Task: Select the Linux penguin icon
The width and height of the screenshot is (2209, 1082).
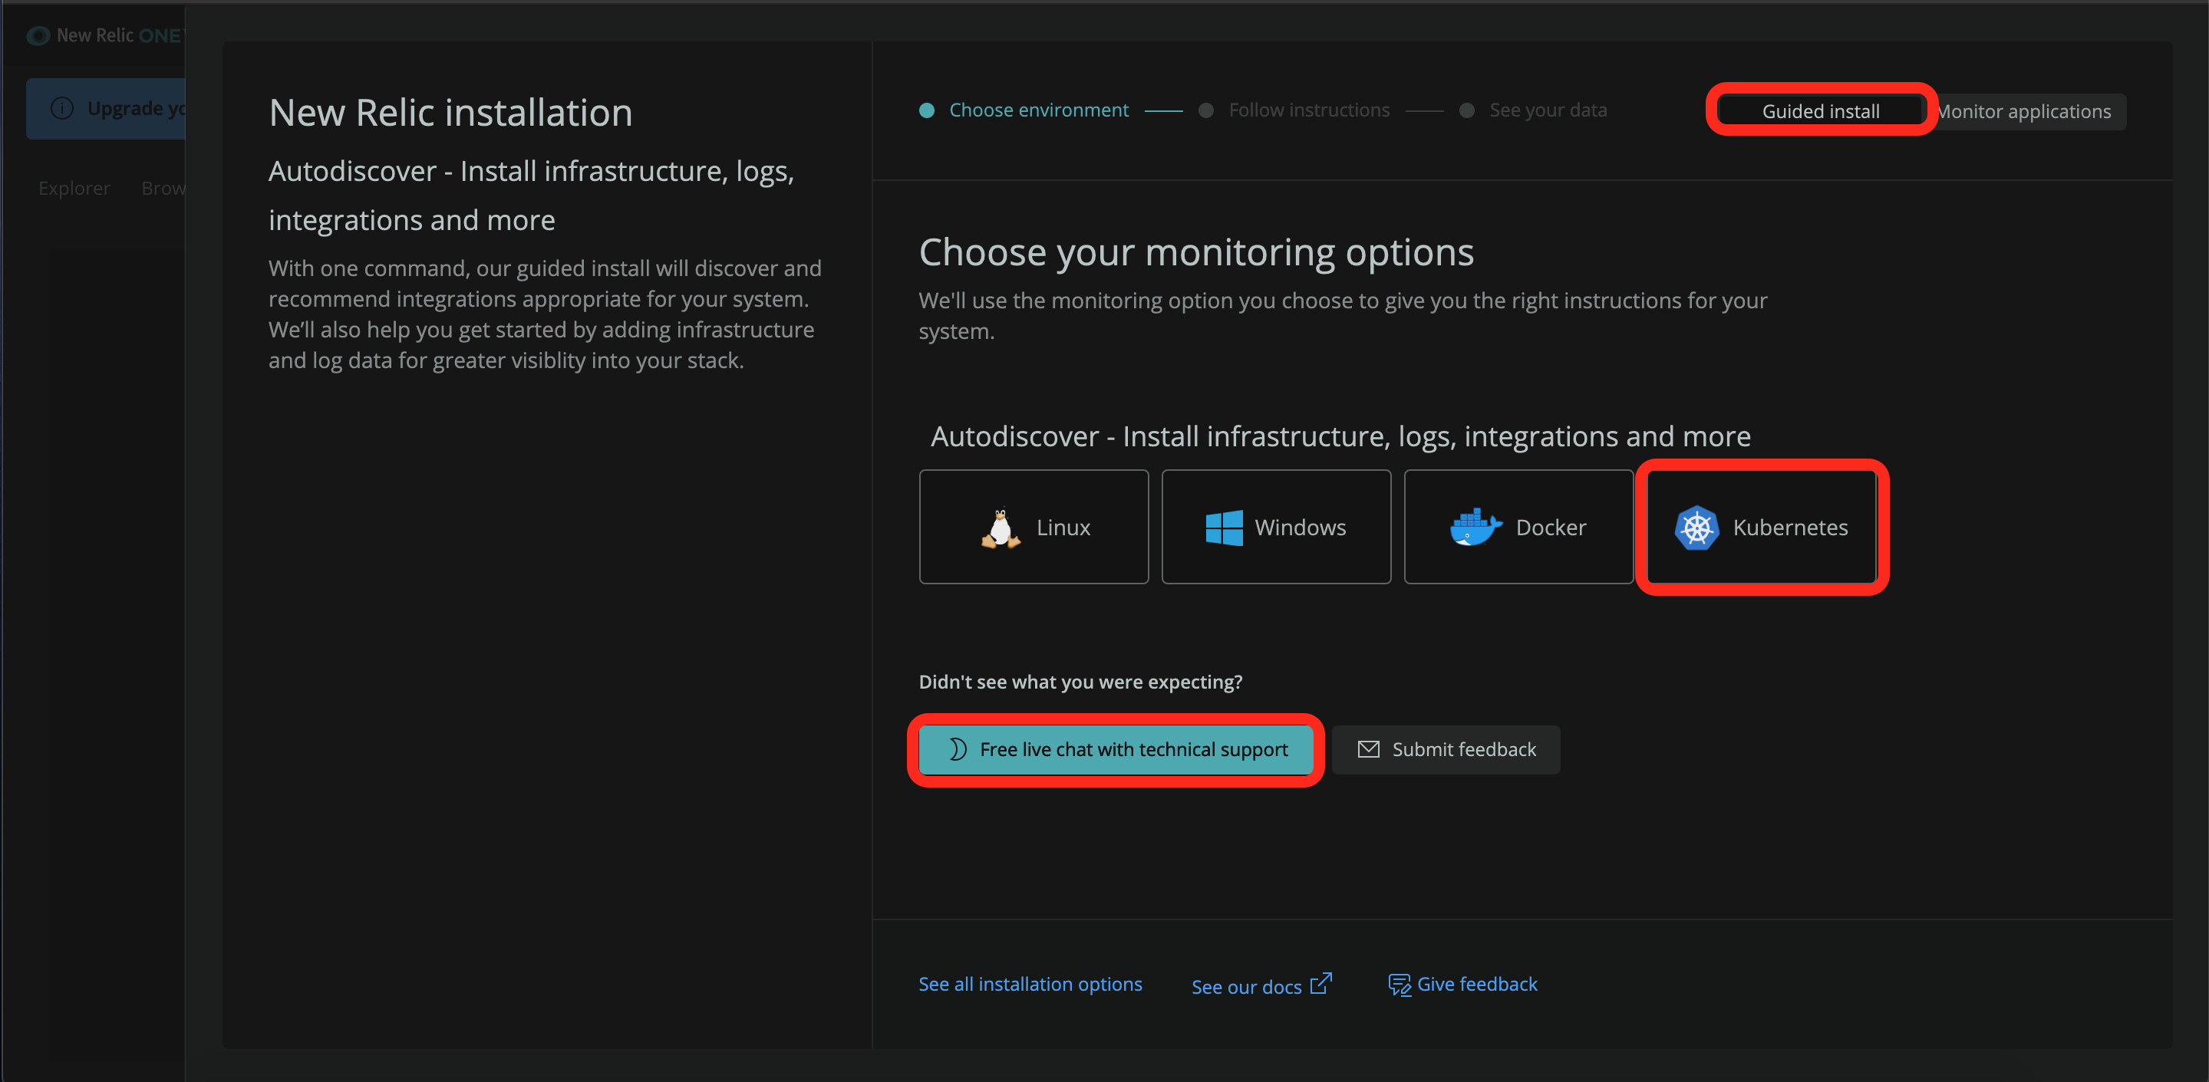Action: tap(1000, 528)
